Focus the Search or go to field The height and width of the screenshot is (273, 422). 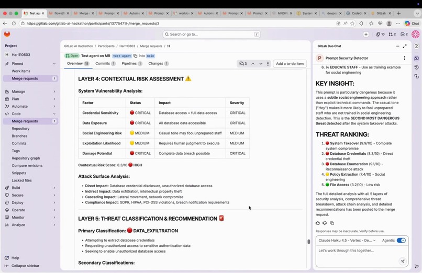212,35
